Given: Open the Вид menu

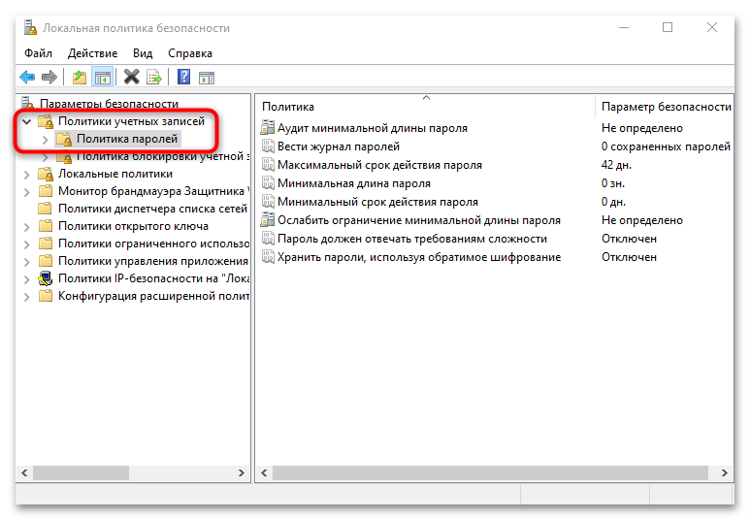Looking at the screenshot, I should 143,53.
